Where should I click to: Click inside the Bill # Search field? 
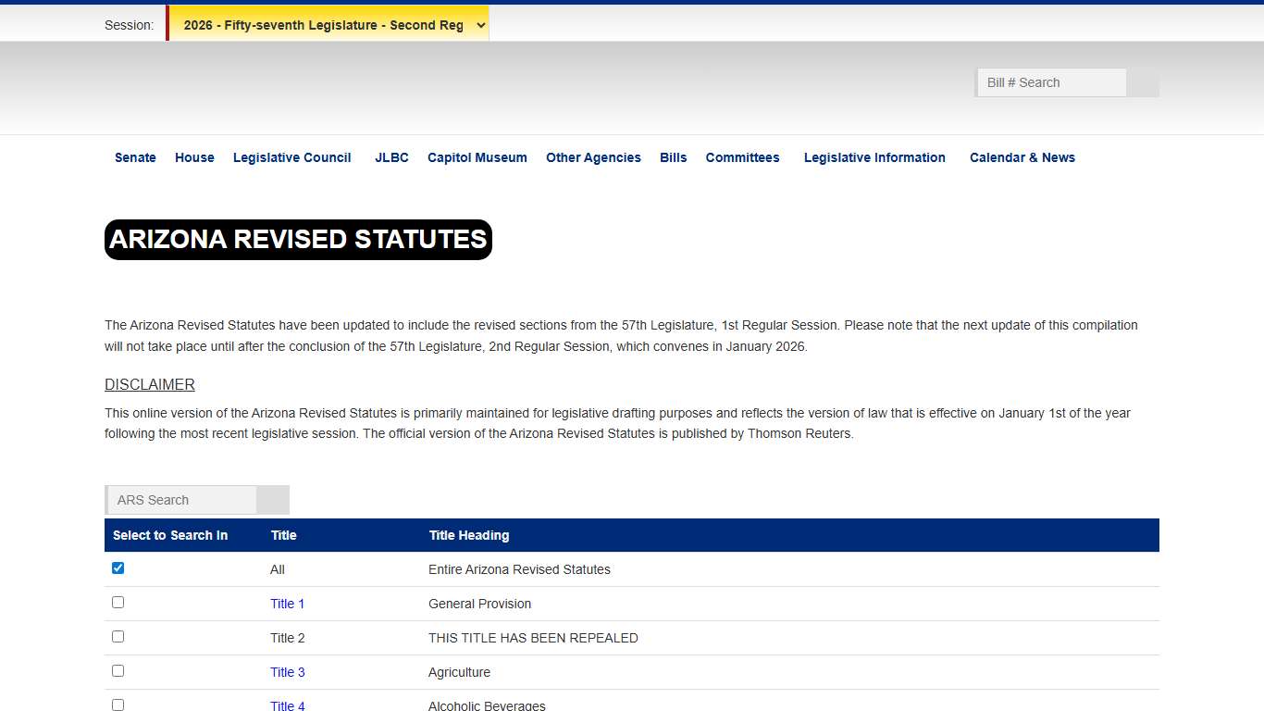tap(1050, 82)
